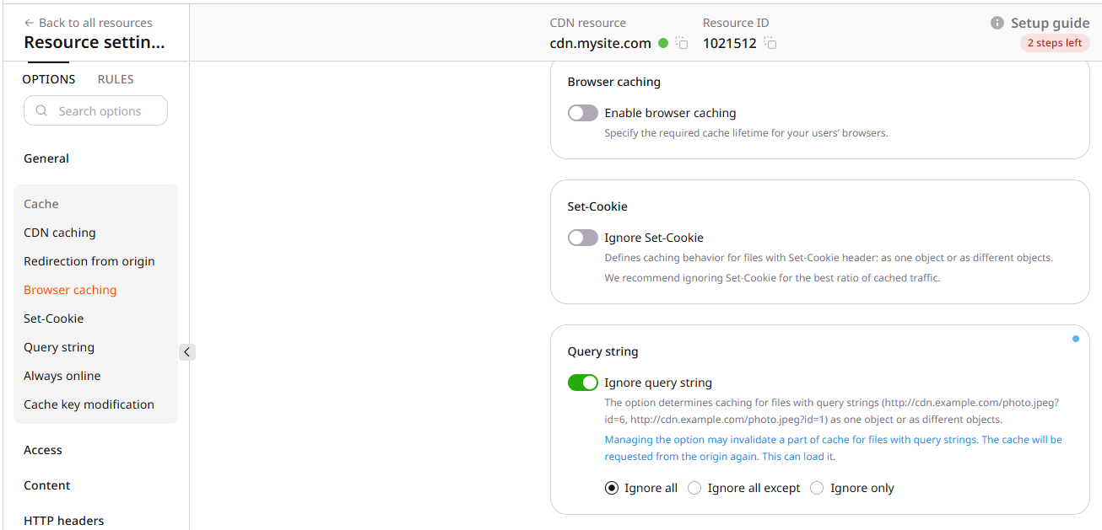This screenshot has height=530, width=1102.
Task: Click the 'Set-Cookie' card heading
Action: click(x=597, y=206)
